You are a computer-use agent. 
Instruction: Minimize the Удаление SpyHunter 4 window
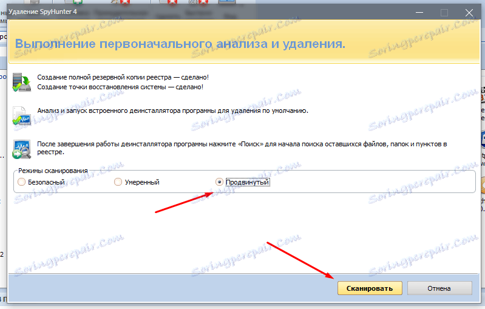(x=419, y=13)
